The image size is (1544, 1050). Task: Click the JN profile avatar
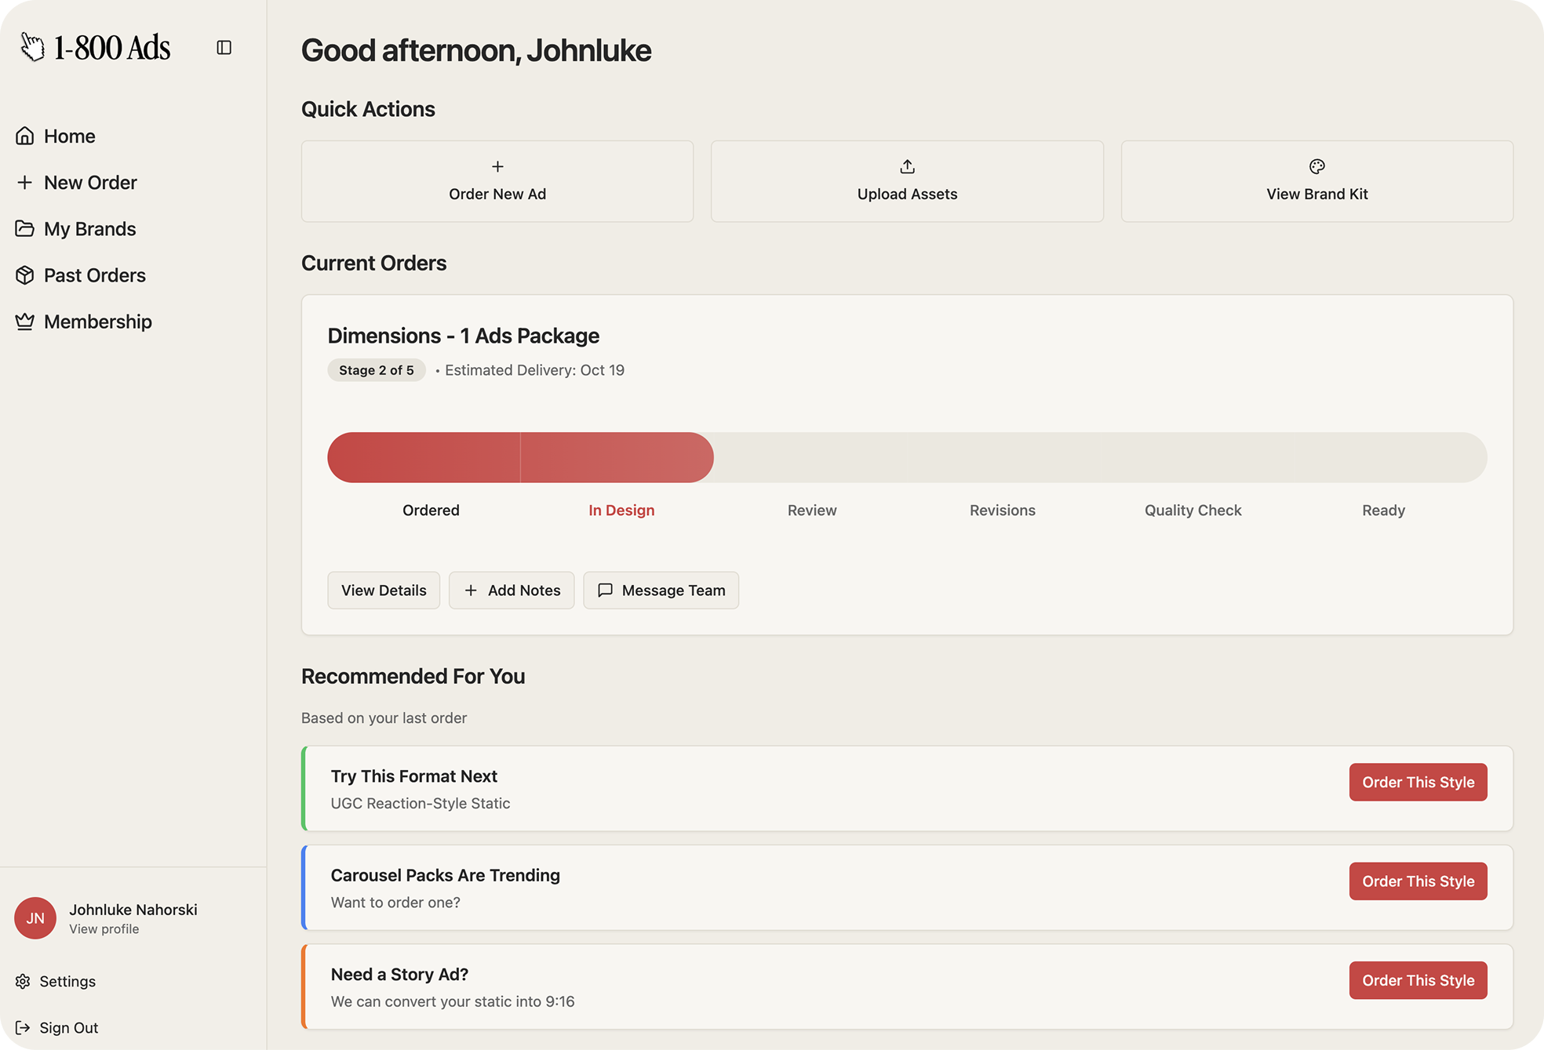click(x=35, y=918)
